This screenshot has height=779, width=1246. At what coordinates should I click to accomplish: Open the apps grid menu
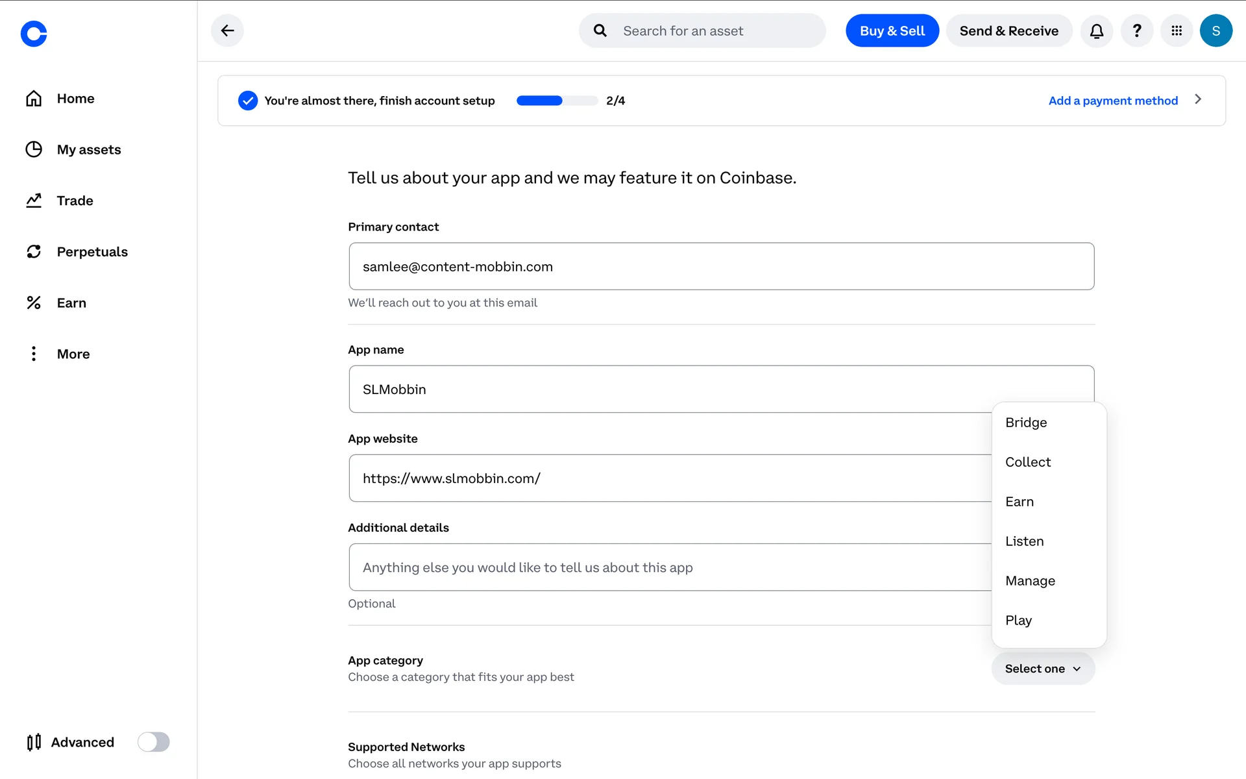click(x=1176, y=31)
